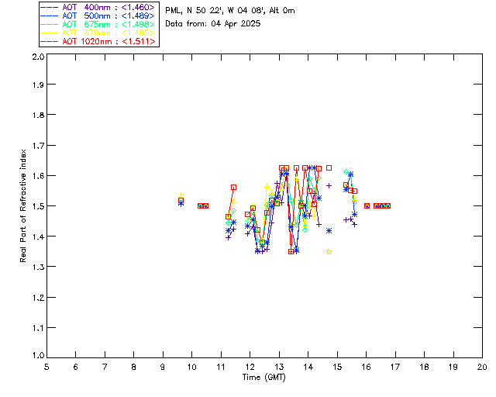Click the 1.8 y-axis tick label

click(38, 115)
